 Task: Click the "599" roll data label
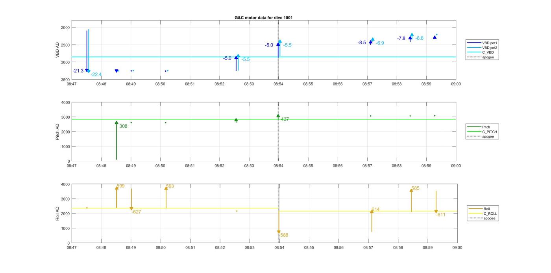(121, 186)
